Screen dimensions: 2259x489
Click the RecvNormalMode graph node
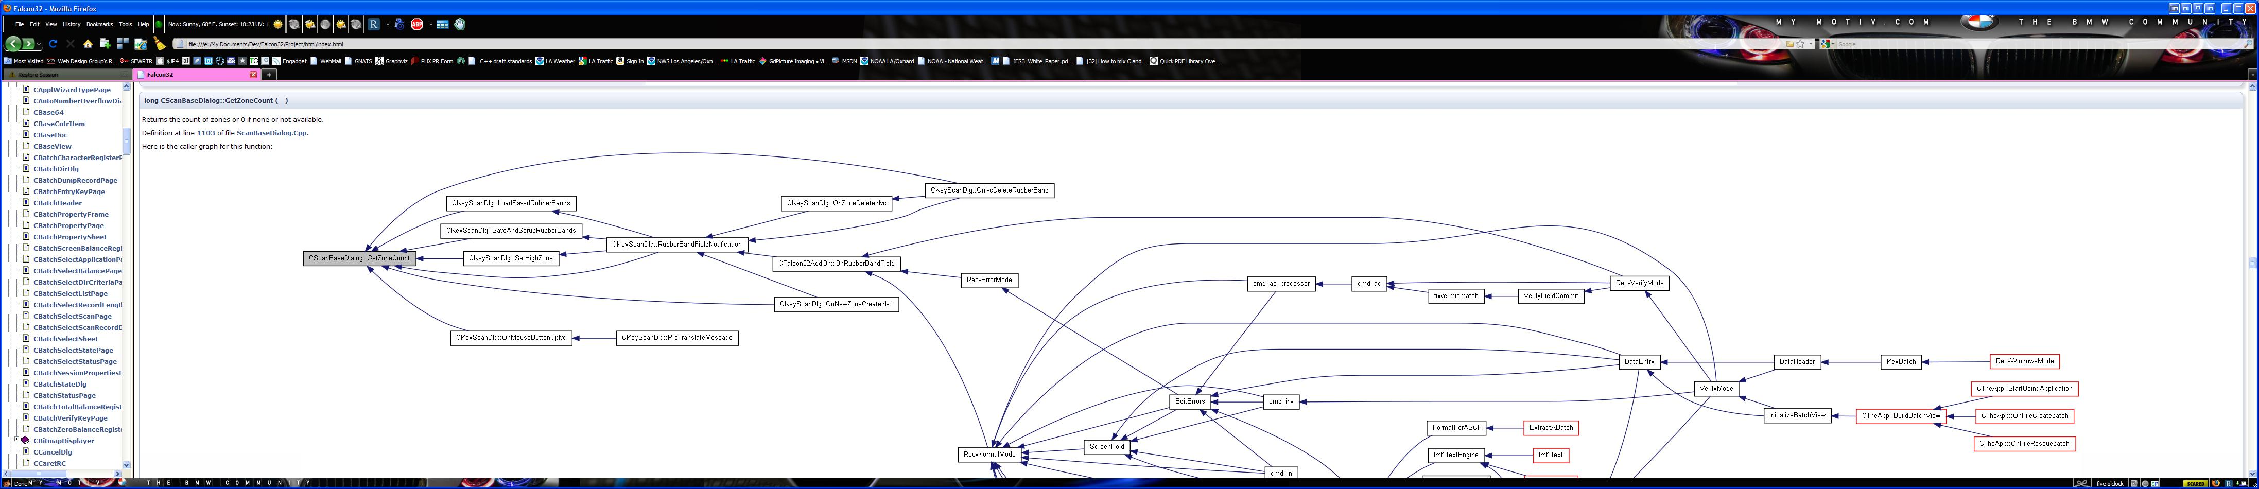pos(989,454)
